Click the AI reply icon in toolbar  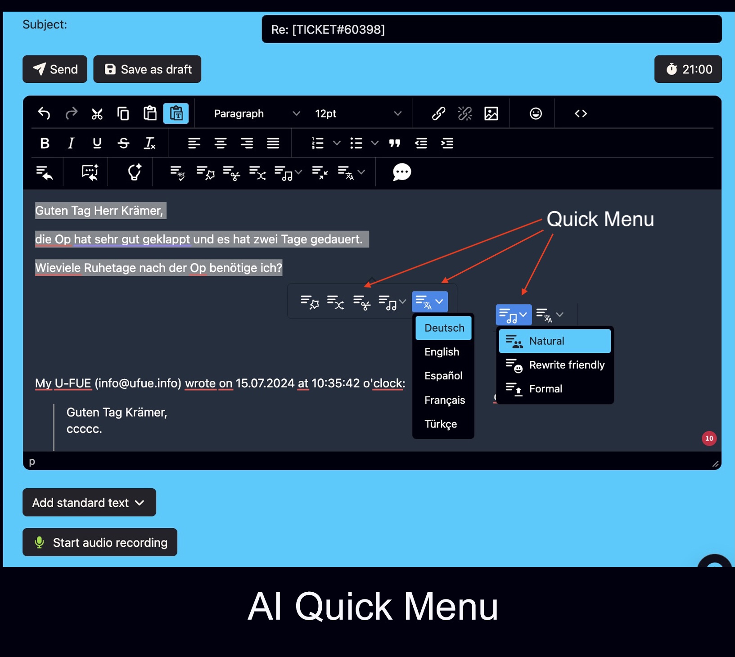coord(45,172)
